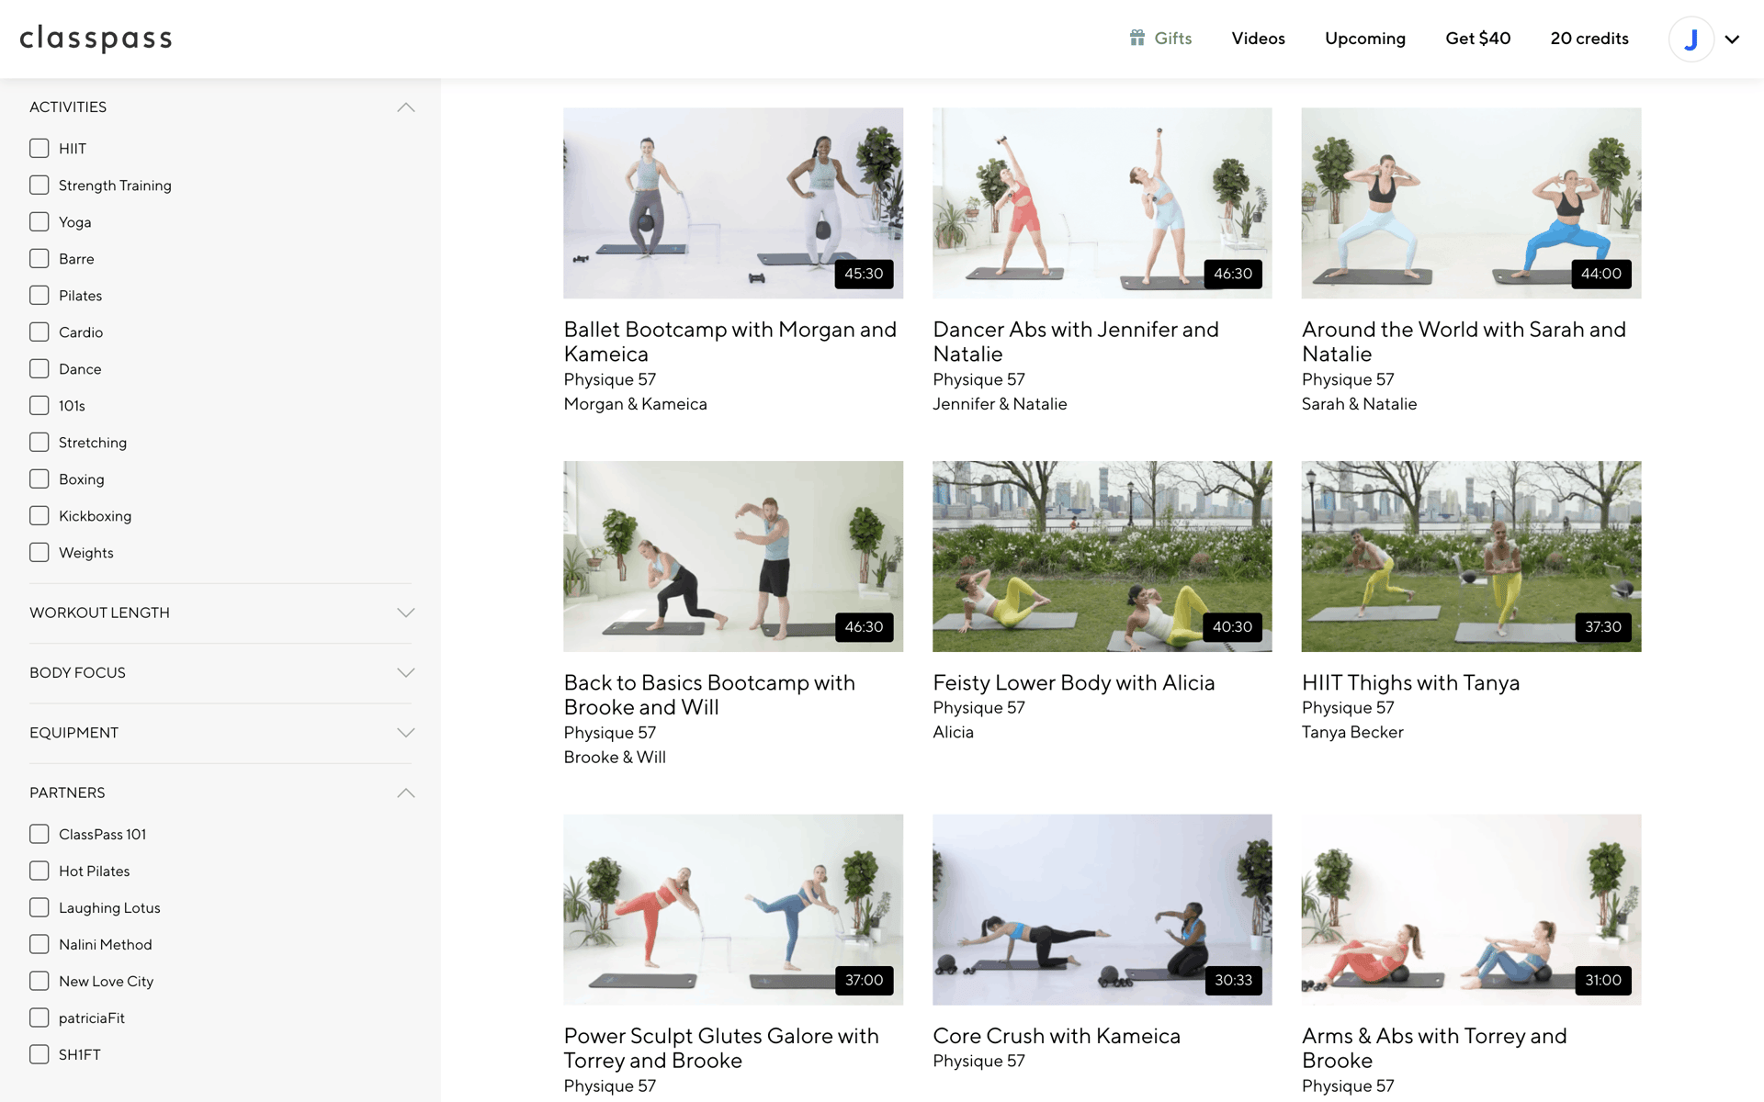Check the Laughing Lotus partner
The image size is (1764, 1102).
click(39, 907)
